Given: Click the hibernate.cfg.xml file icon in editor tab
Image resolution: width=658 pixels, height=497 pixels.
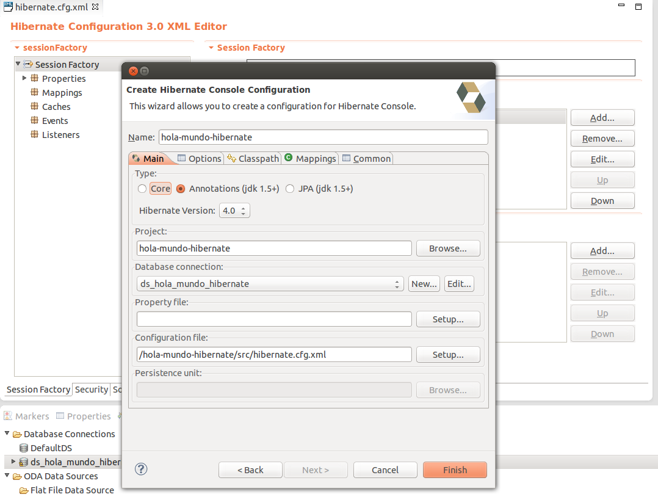Looking at the screenshot, I should pyautogui.click(x=8, y=7).
